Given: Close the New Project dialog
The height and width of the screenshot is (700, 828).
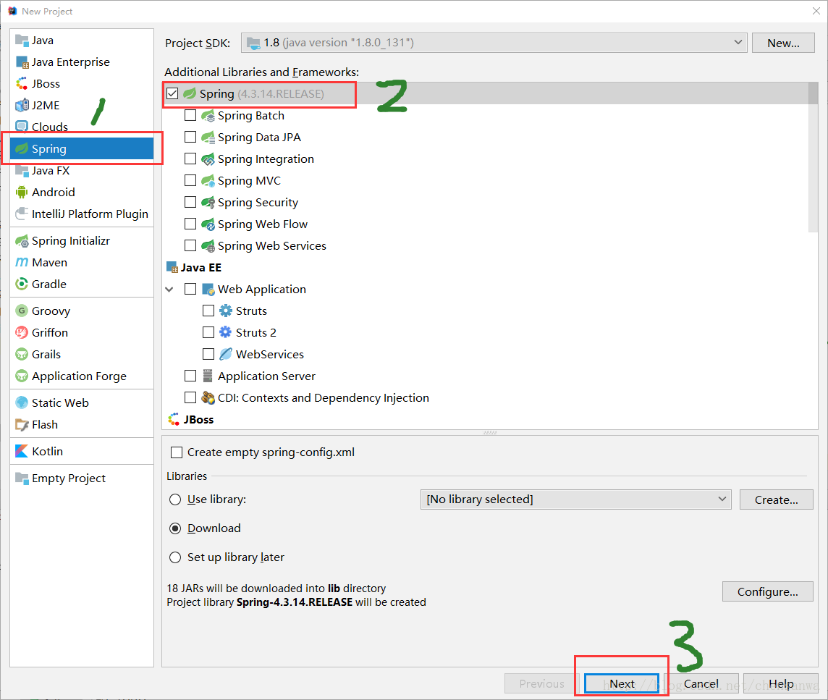Looking at the screenshot, I should tap(816, 11).
